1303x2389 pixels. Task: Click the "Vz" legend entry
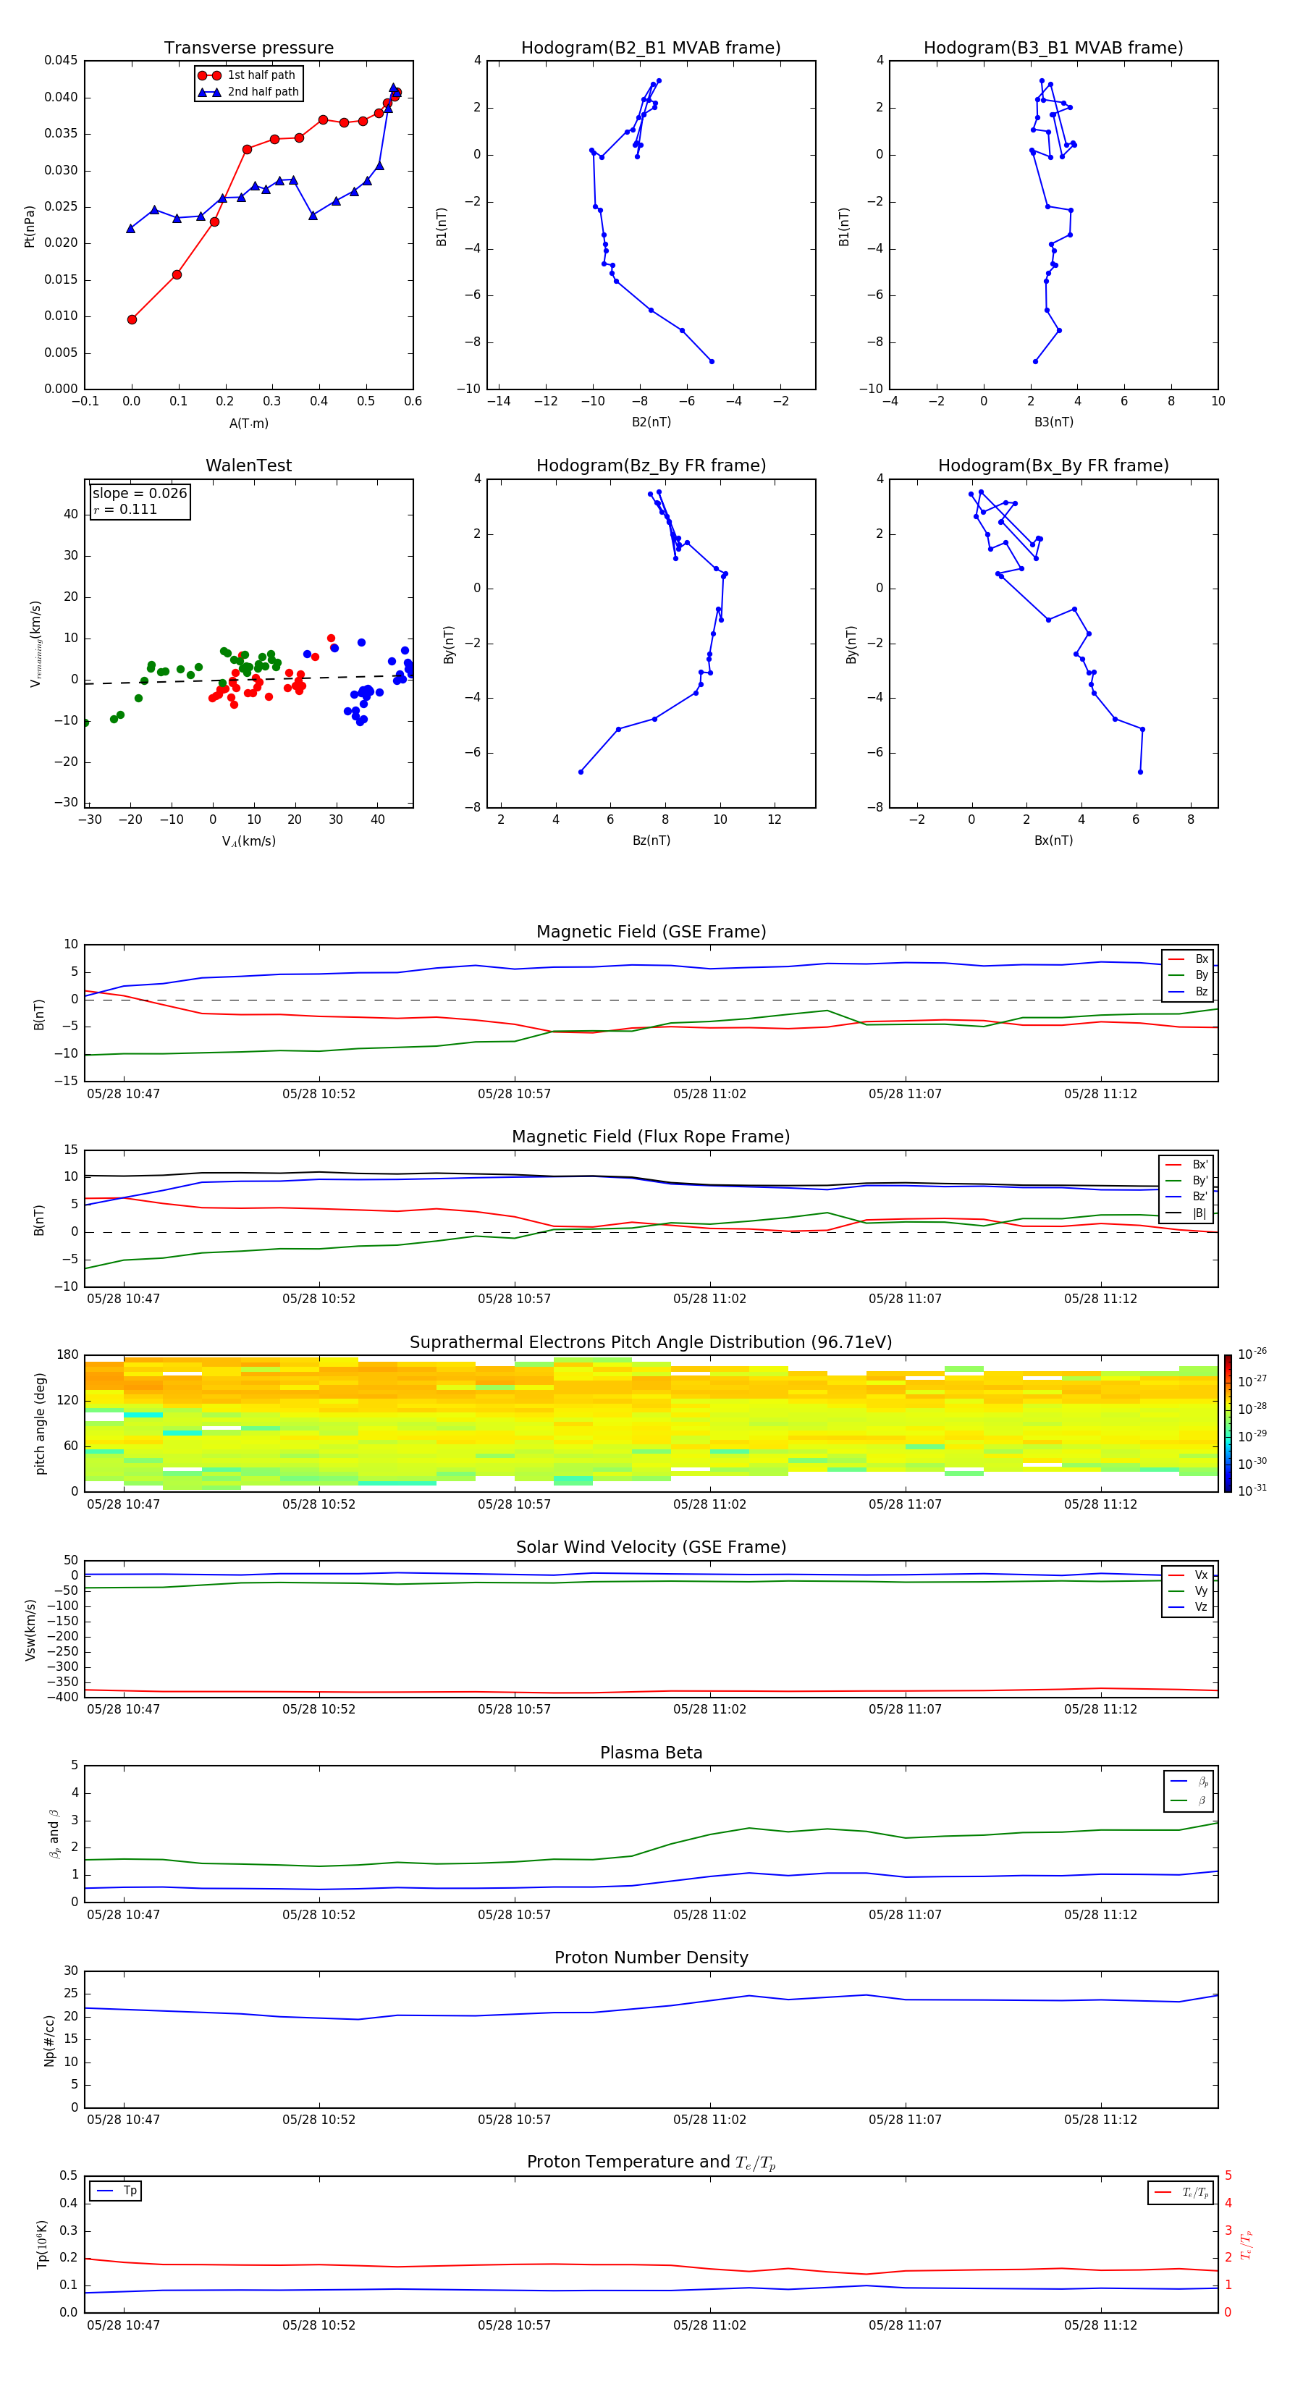(1188, 1608)
